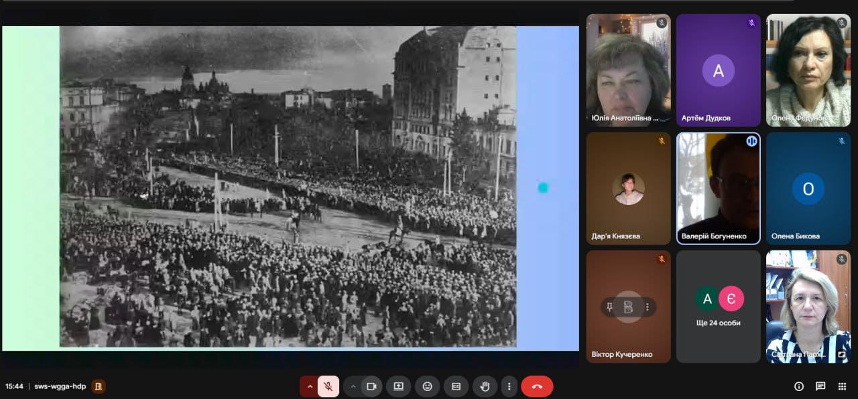
Task: Leave the call with red hang-up button
Action: (537, 386)
